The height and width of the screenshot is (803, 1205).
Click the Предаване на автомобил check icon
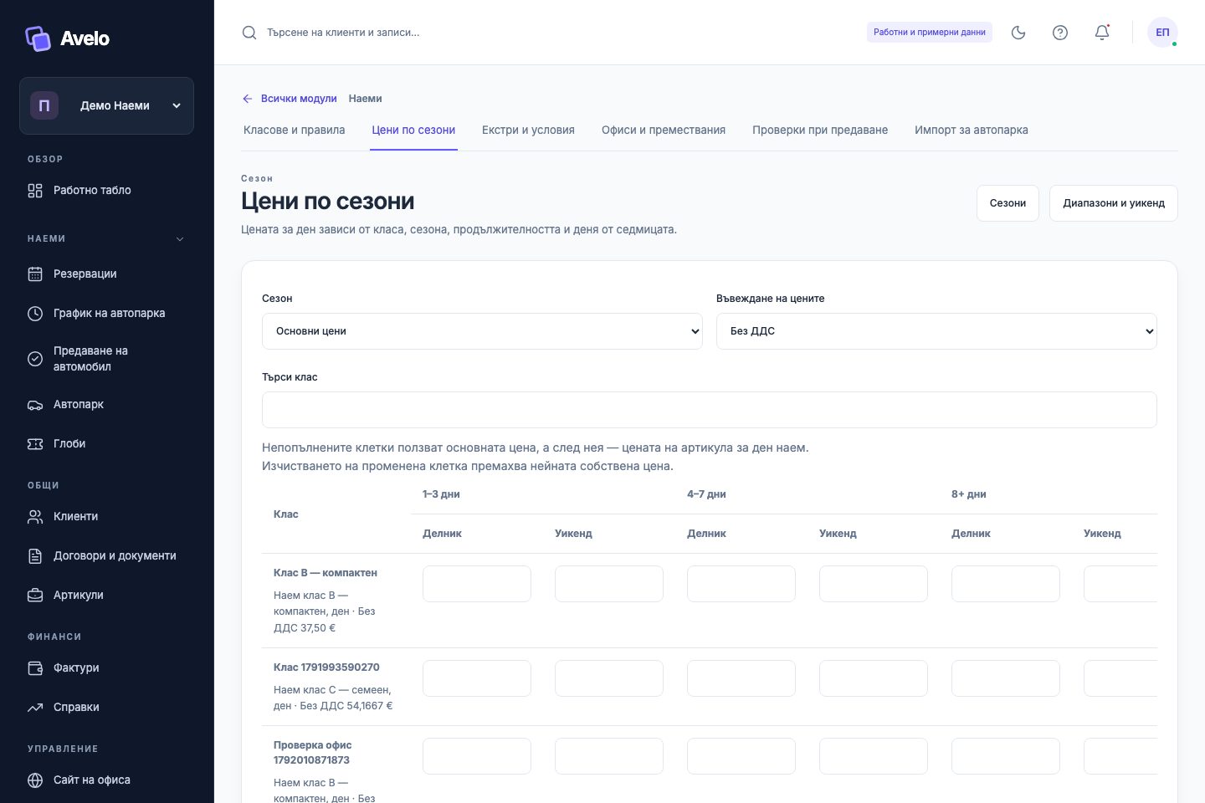[35, 359]
